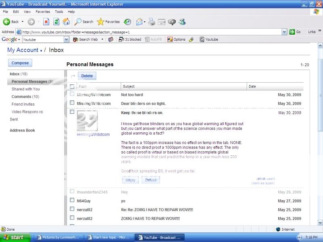Click the AutoFill toolbar icon
Viewport: 323px width, 242px height.
coord(147,39)
